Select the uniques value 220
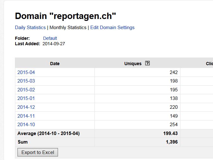 (x=174, y=107)
